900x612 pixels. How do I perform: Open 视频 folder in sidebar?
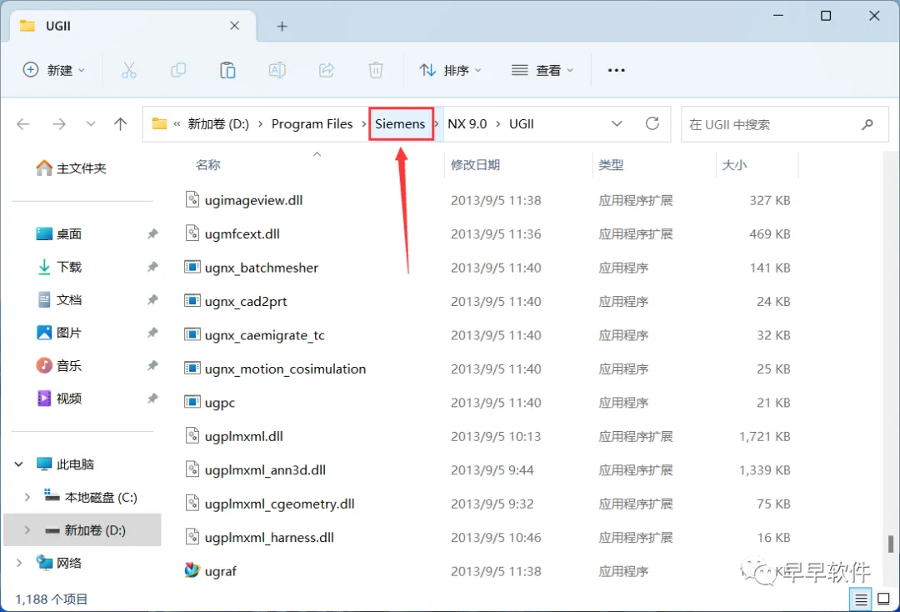(x=60, y=399)
